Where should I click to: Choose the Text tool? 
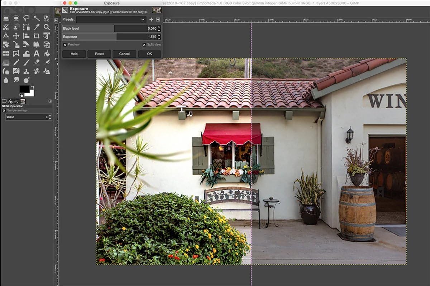coord(37,54)
